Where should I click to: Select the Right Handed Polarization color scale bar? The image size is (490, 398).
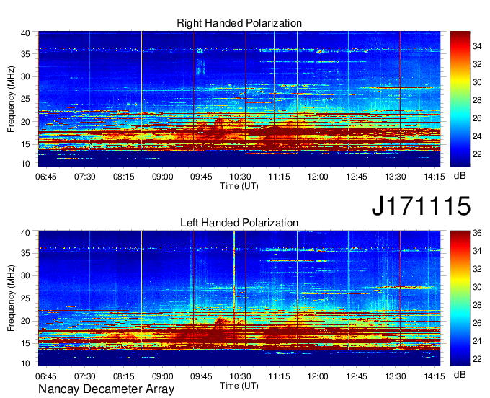coord(460,99)
